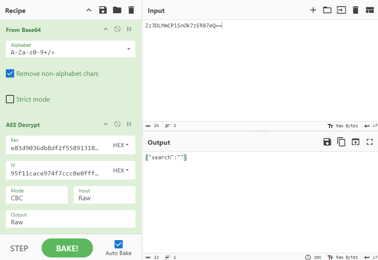Grab the input/output horizontal splitter handle
This screenshot has width=378, height=260.
[261, 131]
